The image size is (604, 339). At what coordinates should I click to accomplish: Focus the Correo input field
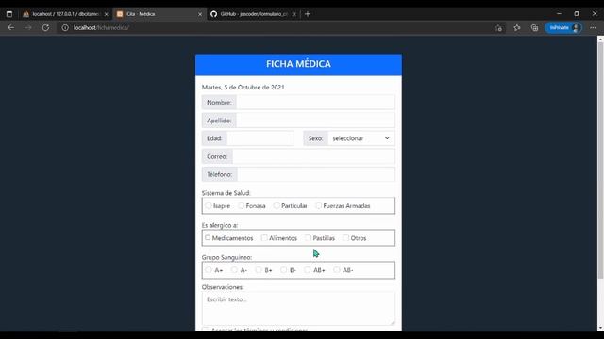tap(313, 156)
